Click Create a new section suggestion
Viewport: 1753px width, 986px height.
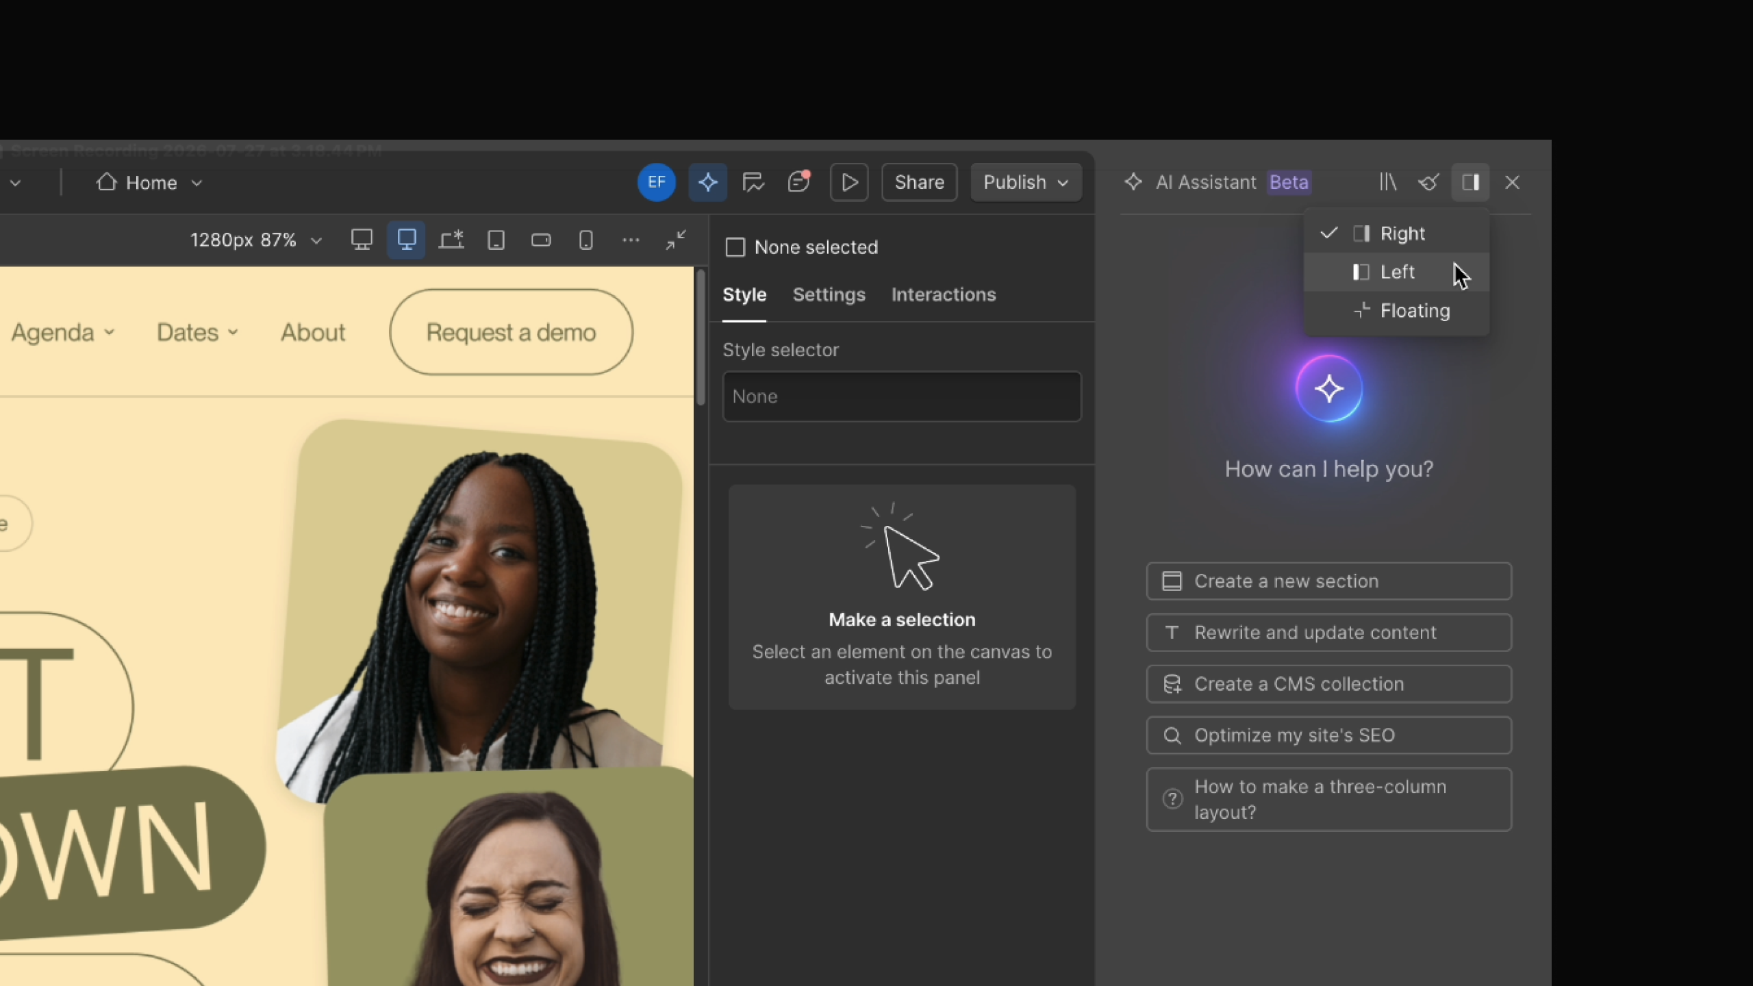1328,581
